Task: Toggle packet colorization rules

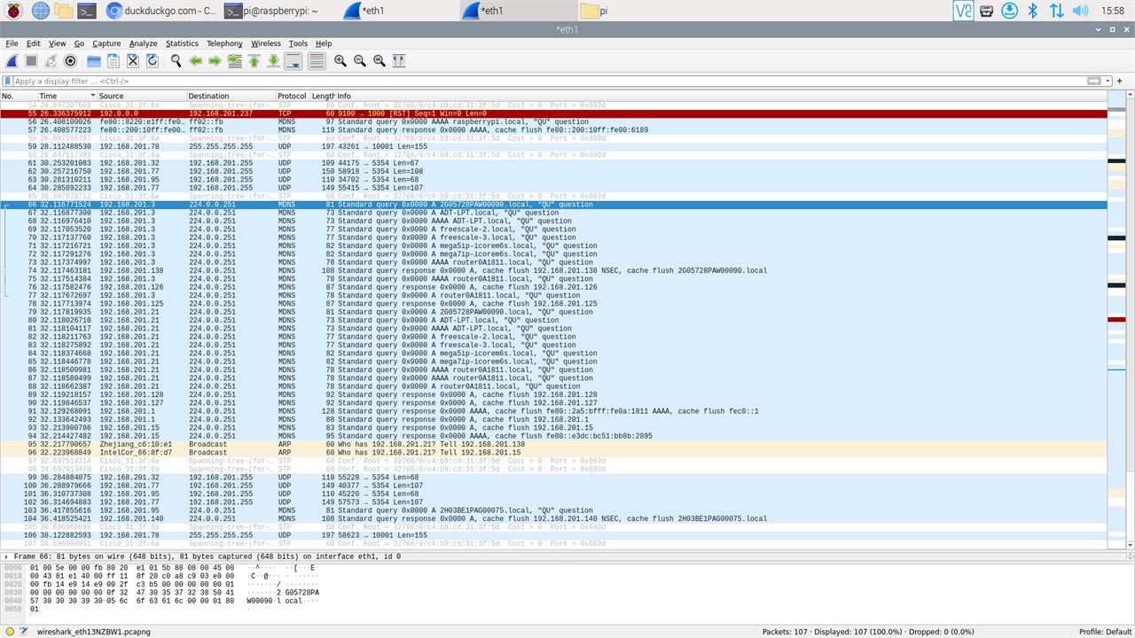Action: click(x=317, y=61)
